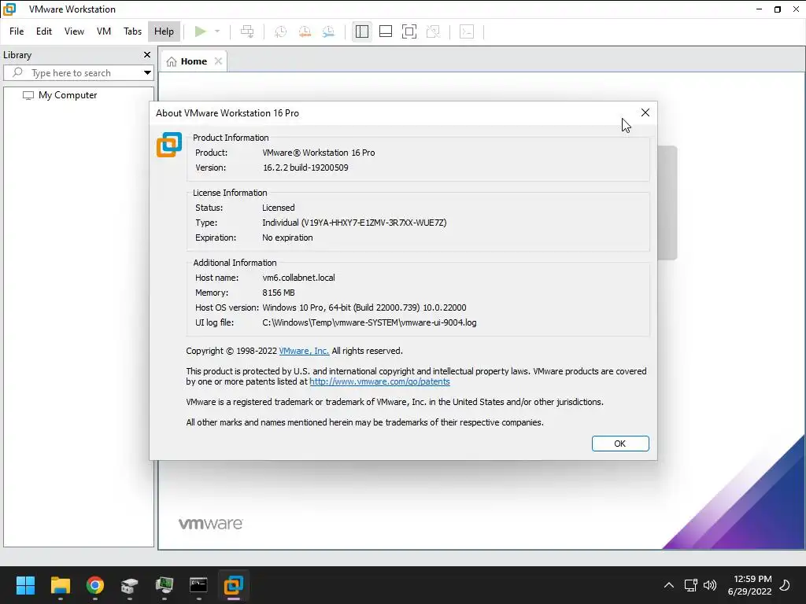Open the vmware.com patents link
The image size is (806, 604).
coord(379,381)
